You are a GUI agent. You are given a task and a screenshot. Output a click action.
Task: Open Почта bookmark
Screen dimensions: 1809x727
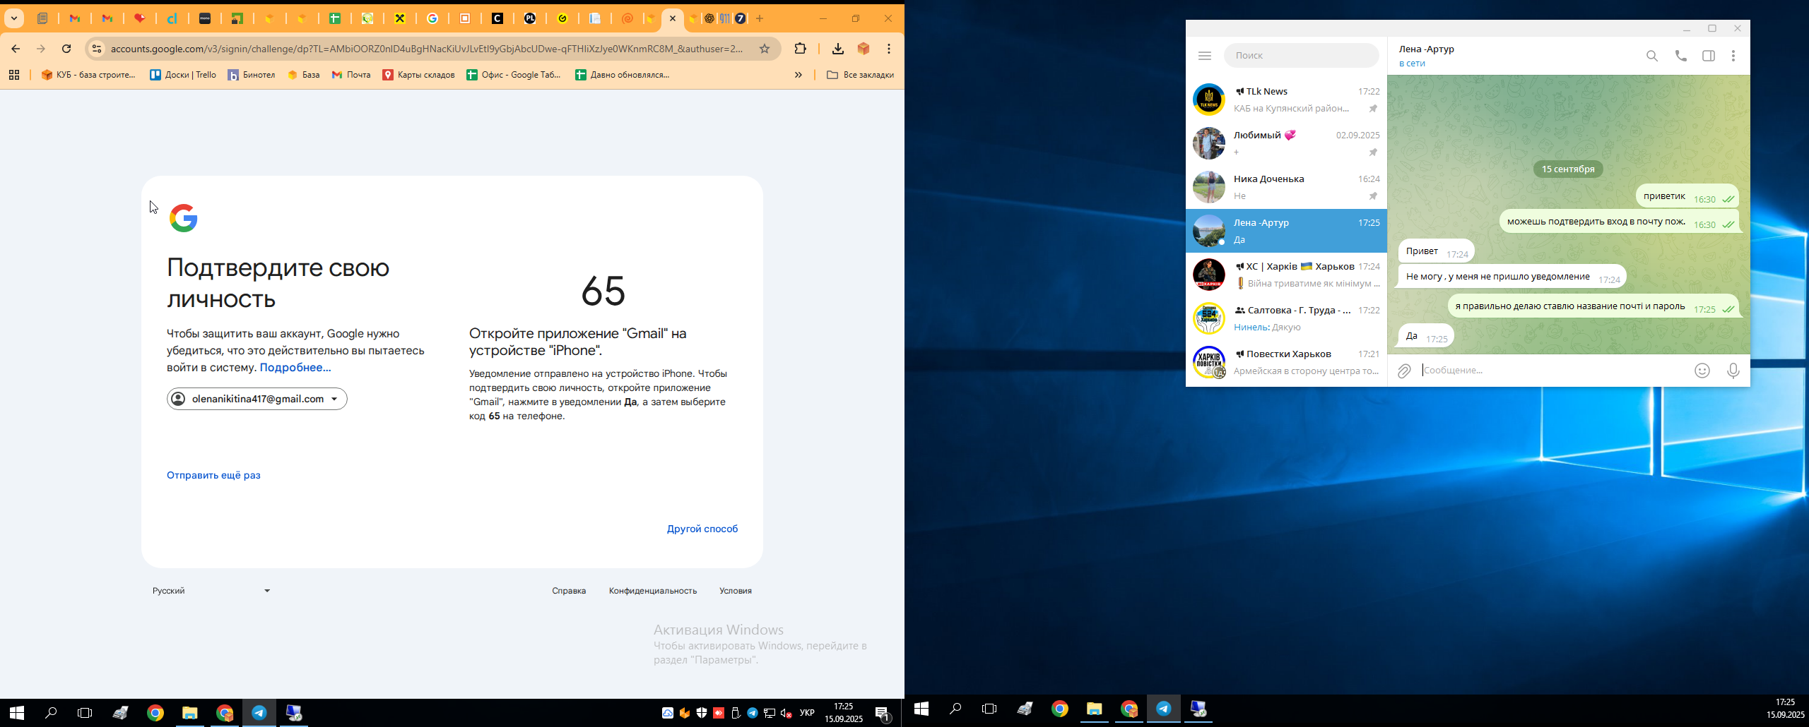click(351, 75)
